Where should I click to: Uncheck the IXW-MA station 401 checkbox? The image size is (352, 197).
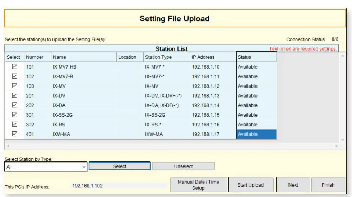point(15,134)
